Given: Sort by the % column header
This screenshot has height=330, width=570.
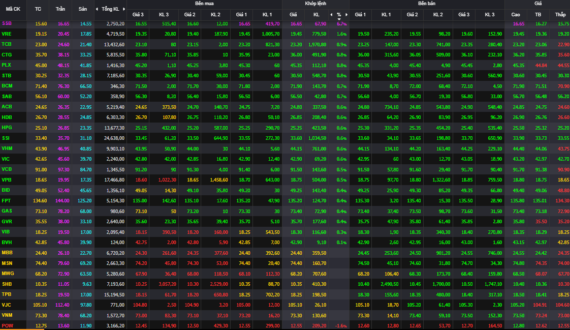Looking at the screenshot, I should pyautogui.click(x=339, y=15).
